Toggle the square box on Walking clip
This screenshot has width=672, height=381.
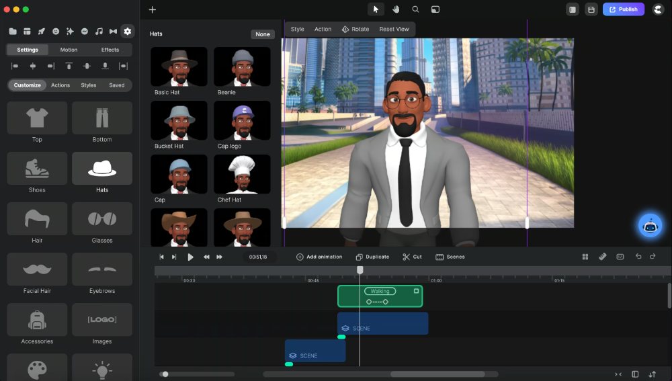point(416,291)
